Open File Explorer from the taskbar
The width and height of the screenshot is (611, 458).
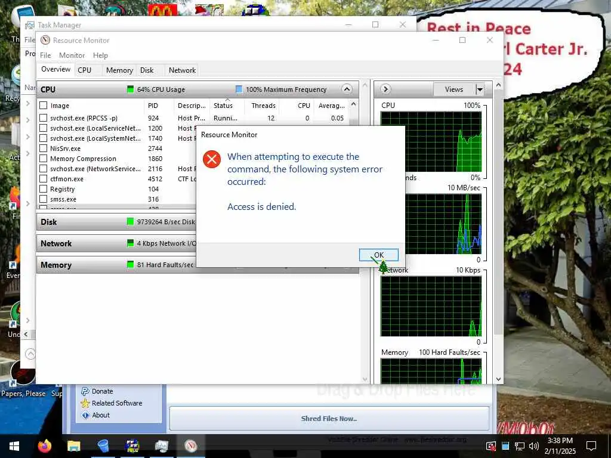pyautogui.click(x=73, y=446)
